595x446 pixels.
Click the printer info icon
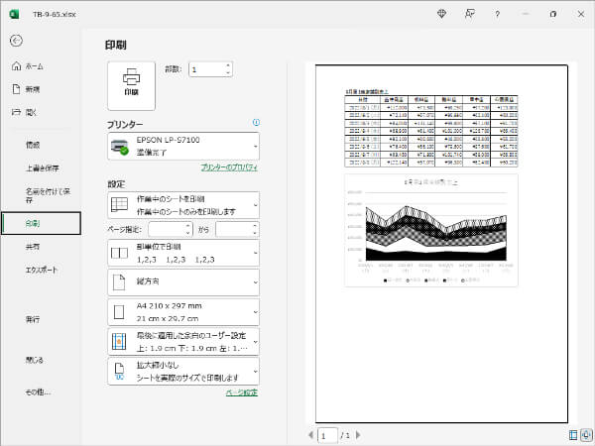click(x=256, y=123)
